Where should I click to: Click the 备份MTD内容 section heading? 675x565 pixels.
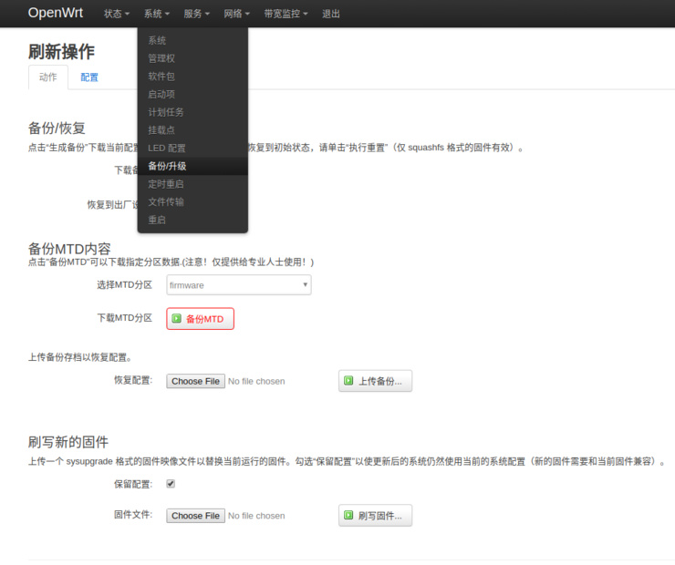(69, 249)
